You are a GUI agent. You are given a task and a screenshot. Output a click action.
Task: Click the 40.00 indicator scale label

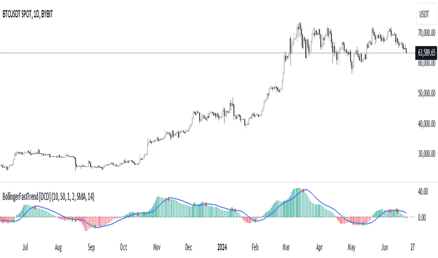(x=423, y=191)
